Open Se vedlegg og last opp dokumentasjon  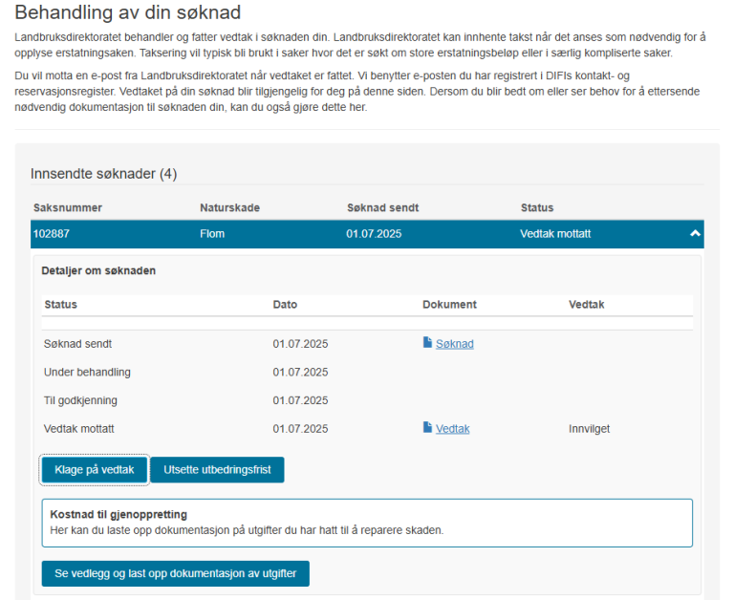click(x=175, y=573)
